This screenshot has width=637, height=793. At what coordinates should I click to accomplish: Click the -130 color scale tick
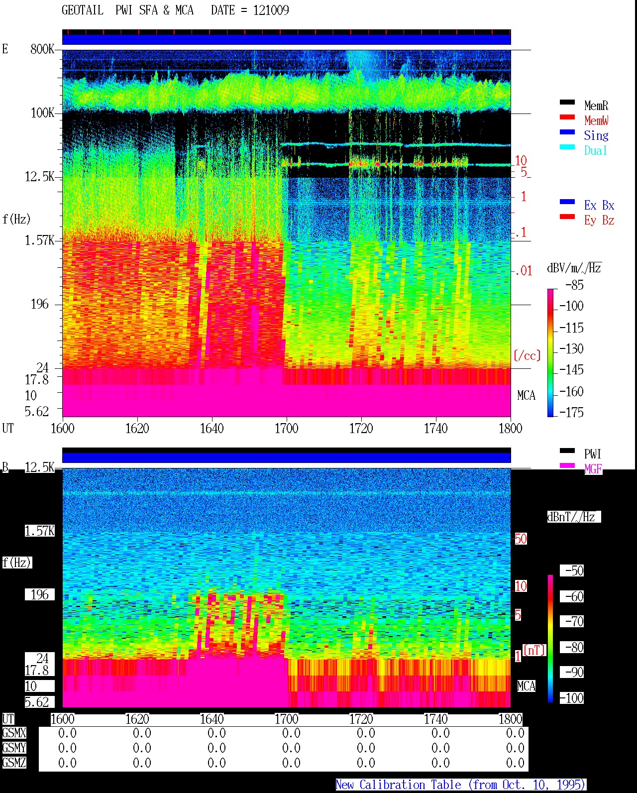(x=571, y=349)
